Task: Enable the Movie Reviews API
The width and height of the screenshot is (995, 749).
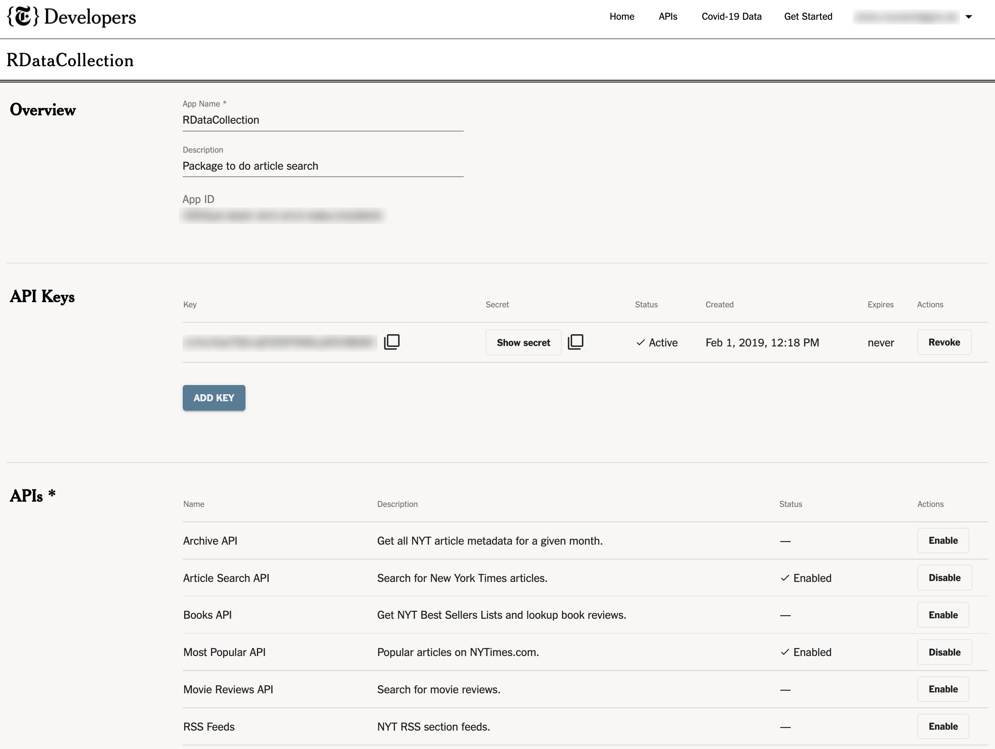Action: pyautogui.click(x=943, y=689)
